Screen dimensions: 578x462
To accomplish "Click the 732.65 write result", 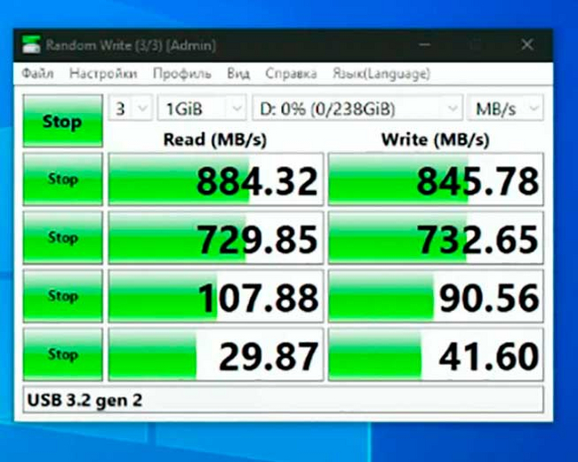I will pos(436,237).
